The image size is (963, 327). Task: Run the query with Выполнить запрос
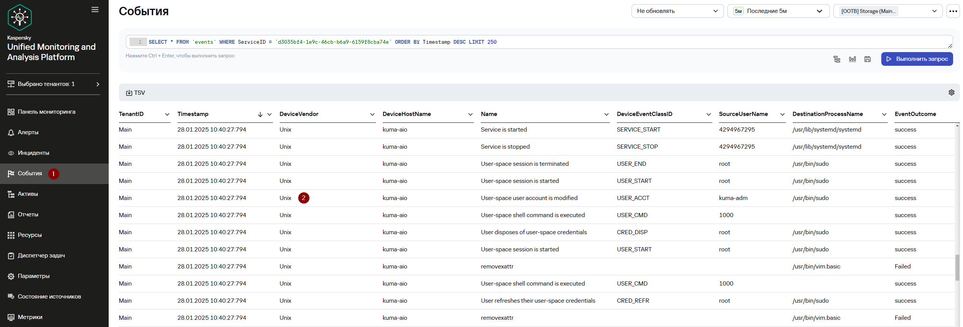[x=917, y=59]
